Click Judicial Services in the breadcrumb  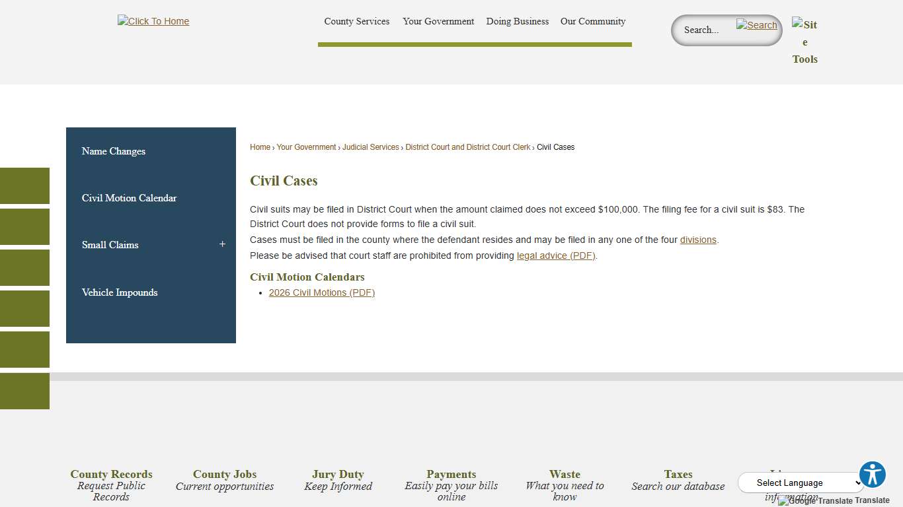click(370, 147)
